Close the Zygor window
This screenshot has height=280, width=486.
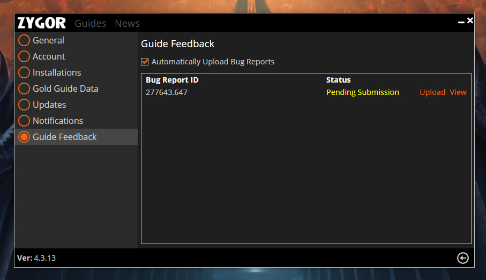point(470,20)
